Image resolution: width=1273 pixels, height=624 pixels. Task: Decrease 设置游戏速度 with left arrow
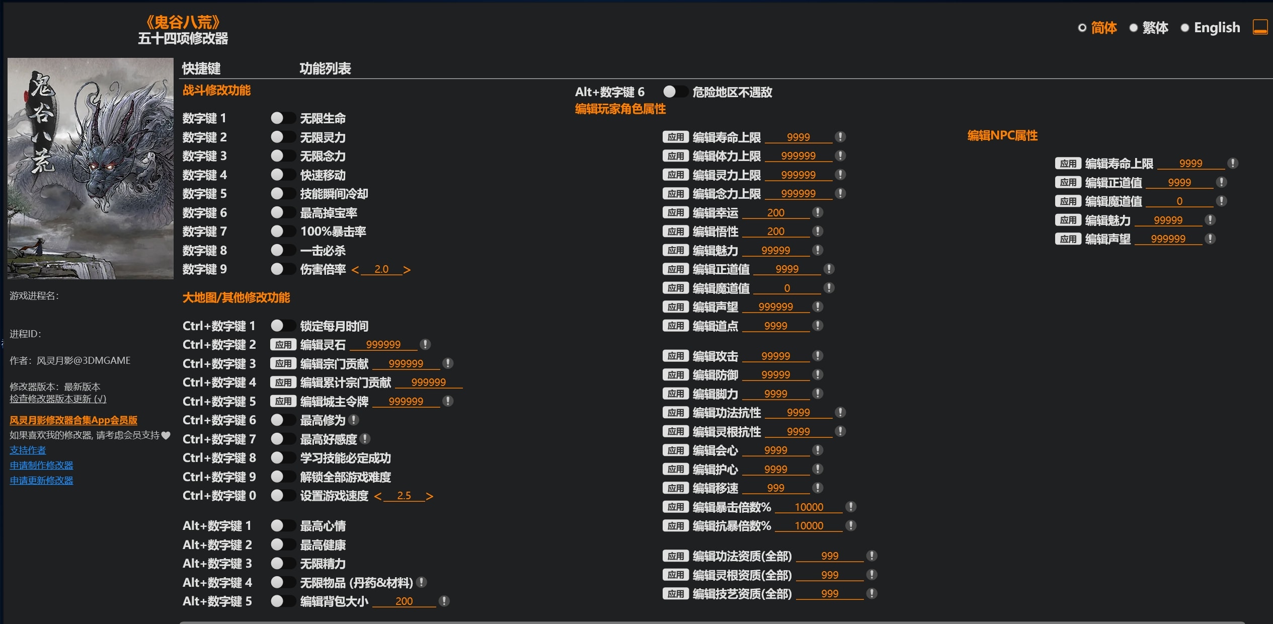click(x=377, y=496)
